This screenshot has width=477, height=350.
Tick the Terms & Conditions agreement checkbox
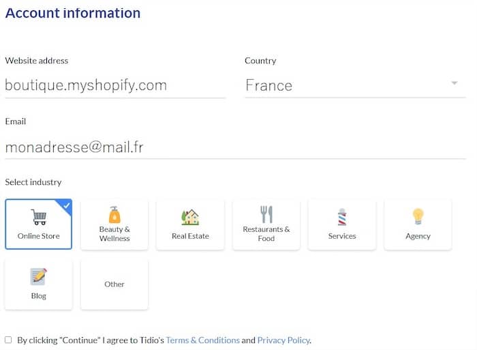click(8, 340)
